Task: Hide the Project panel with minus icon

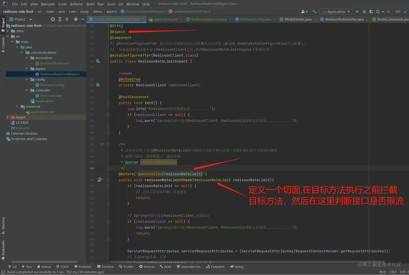Action: [83, 19]
